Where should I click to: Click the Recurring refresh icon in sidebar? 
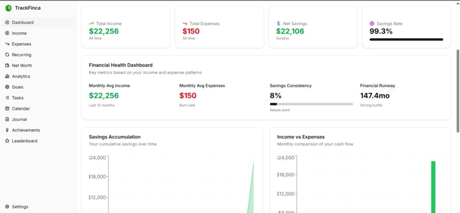[x=7, y=55]
